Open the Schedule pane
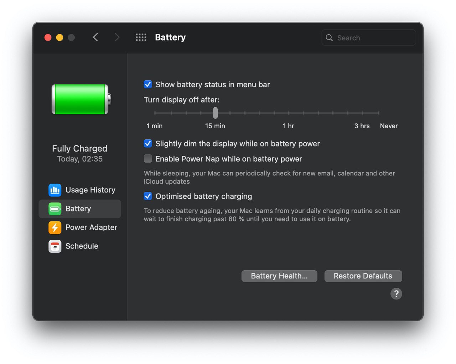 point(80,246)
